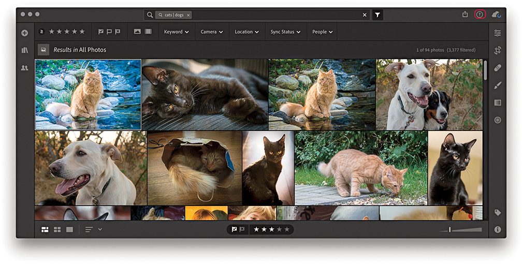522x264 pixels.
Task: Switch to square grid view
Action: pyautogui.click(x=57, y=229)
